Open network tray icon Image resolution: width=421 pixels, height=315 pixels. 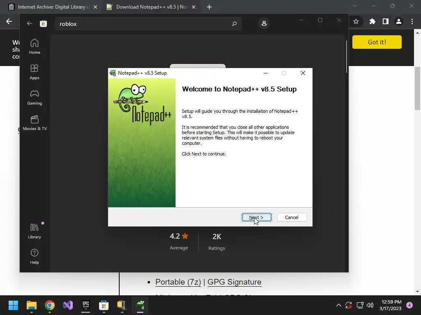pyautogui.click(x=360, y=305)
